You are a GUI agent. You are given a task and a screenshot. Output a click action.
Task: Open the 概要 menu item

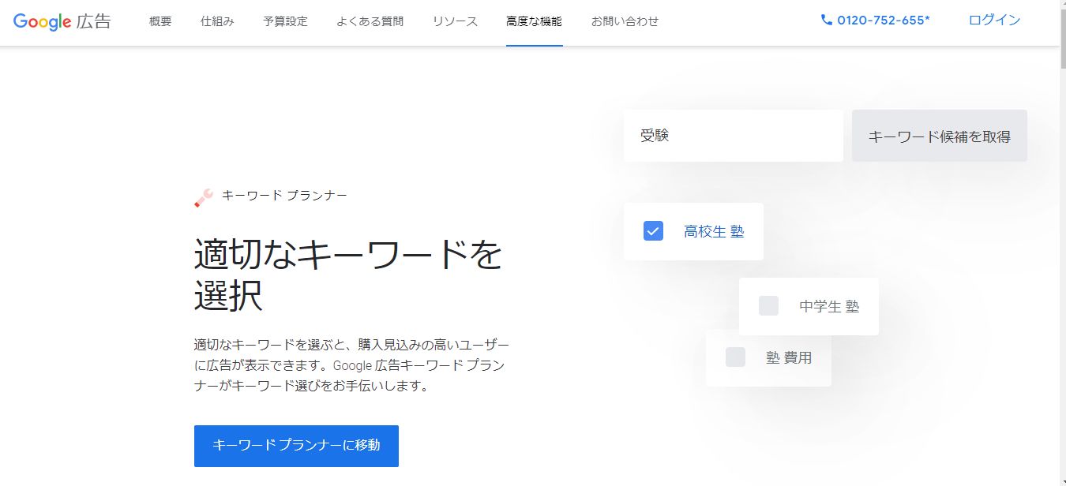(160, 21)
